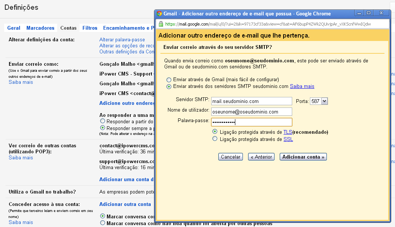Image resolution: width=395 pixels, height=227 pixels.
Task: Focus the Servidor SMTP input field
Action: (252, 101)
